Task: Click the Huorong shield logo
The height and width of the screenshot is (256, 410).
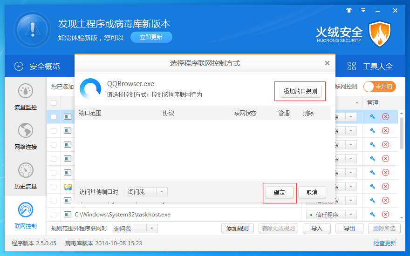Action: (x=379, y=34)
